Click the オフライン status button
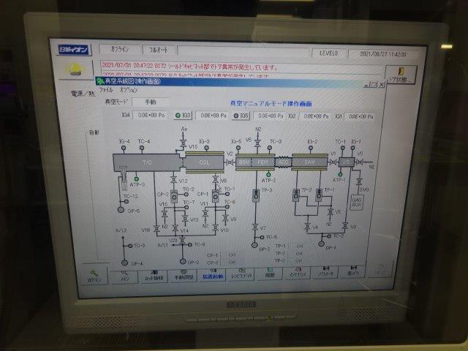 click(x=120, y=49)
